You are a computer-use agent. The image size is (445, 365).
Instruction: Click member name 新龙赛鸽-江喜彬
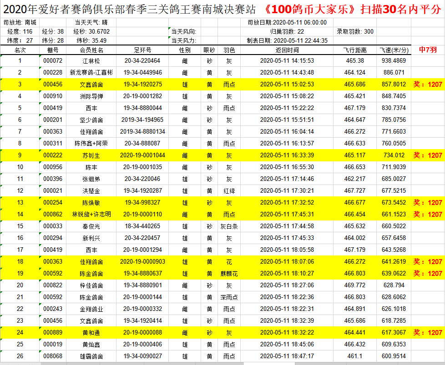(x=91, y=73)
